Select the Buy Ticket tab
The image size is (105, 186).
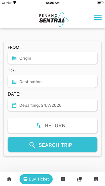coord(36,179)
